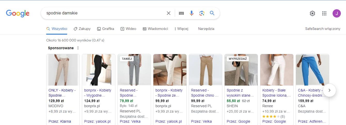Image resolution: width=346 pixels, height=125 pixels.
Task: Open the account avatar labeled J
Action: coord(337,13)
